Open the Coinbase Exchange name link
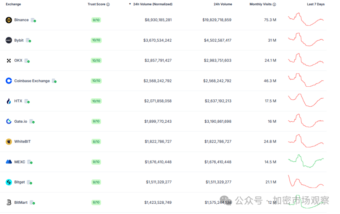Image resolution: width=340 pixels, height=214 pixels. [x=32, y=81]
